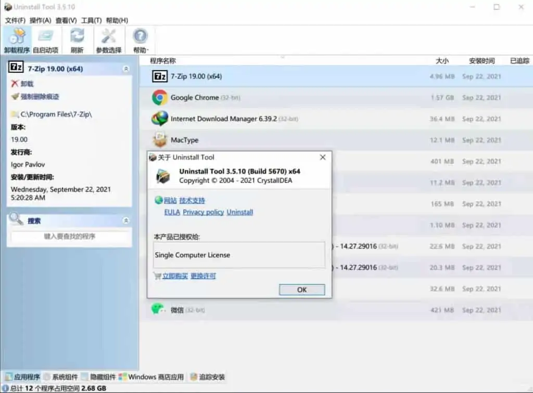The width and height of the screenshot is (533, 393).
Task: Click the magnifier search icon in sidebar
Action: 16,218
